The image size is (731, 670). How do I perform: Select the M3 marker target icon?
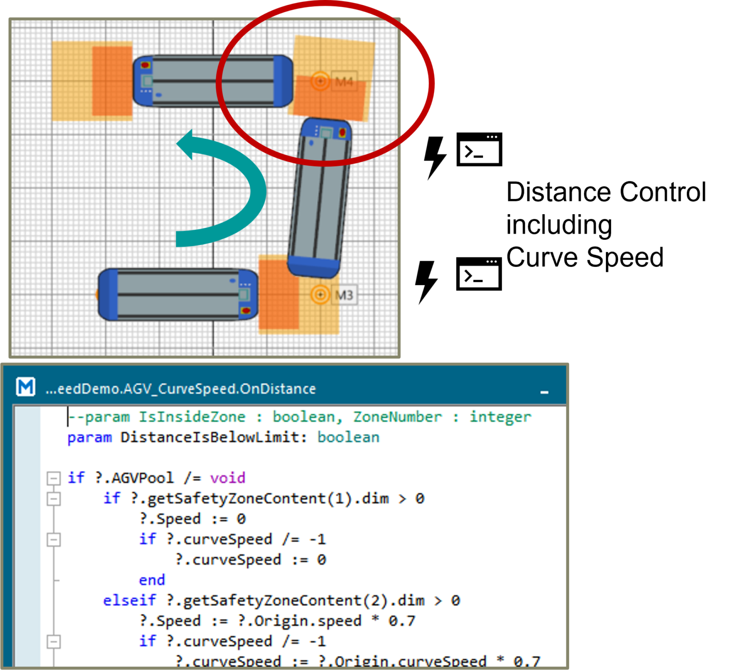coord(321,295)
